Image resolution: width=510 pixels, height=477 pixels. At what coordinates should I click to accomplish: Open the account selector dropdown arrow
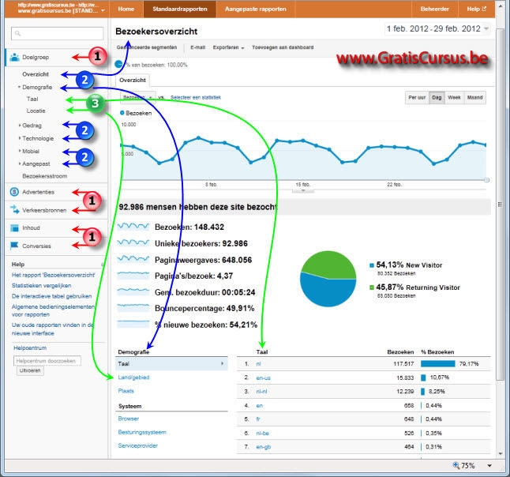103,11
